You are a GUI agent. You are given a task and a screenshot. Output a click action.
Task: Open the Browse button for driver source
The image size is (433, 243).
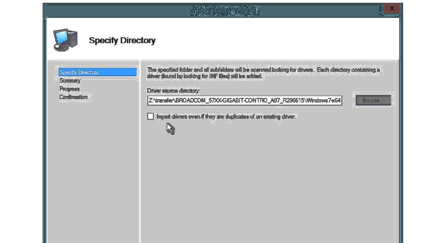click(x=373, y=100)
